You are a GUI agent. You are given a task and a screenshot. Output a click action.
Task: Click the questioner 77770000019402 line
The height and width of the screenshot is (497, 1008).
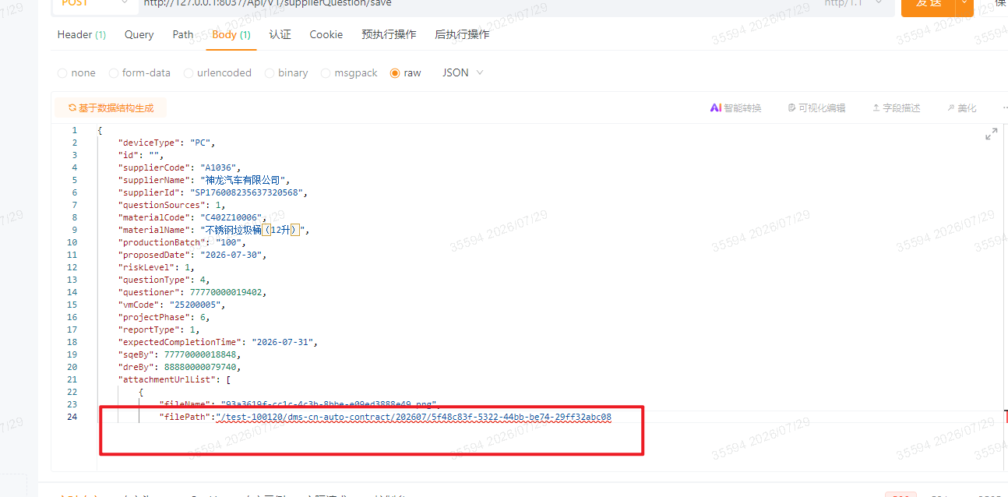[x=192, y=292]
